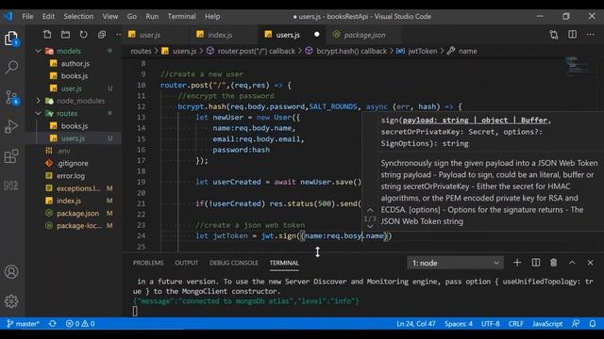Create a new file in explorer toolbar
604x339 pixels.
[x=47, y=35]
